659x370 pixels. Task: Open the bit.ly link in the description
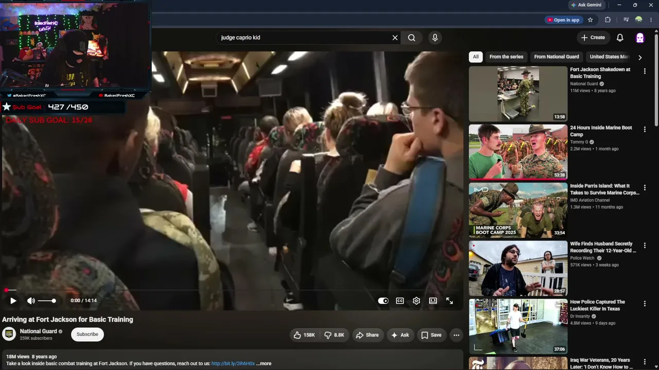tap(233, 363)
